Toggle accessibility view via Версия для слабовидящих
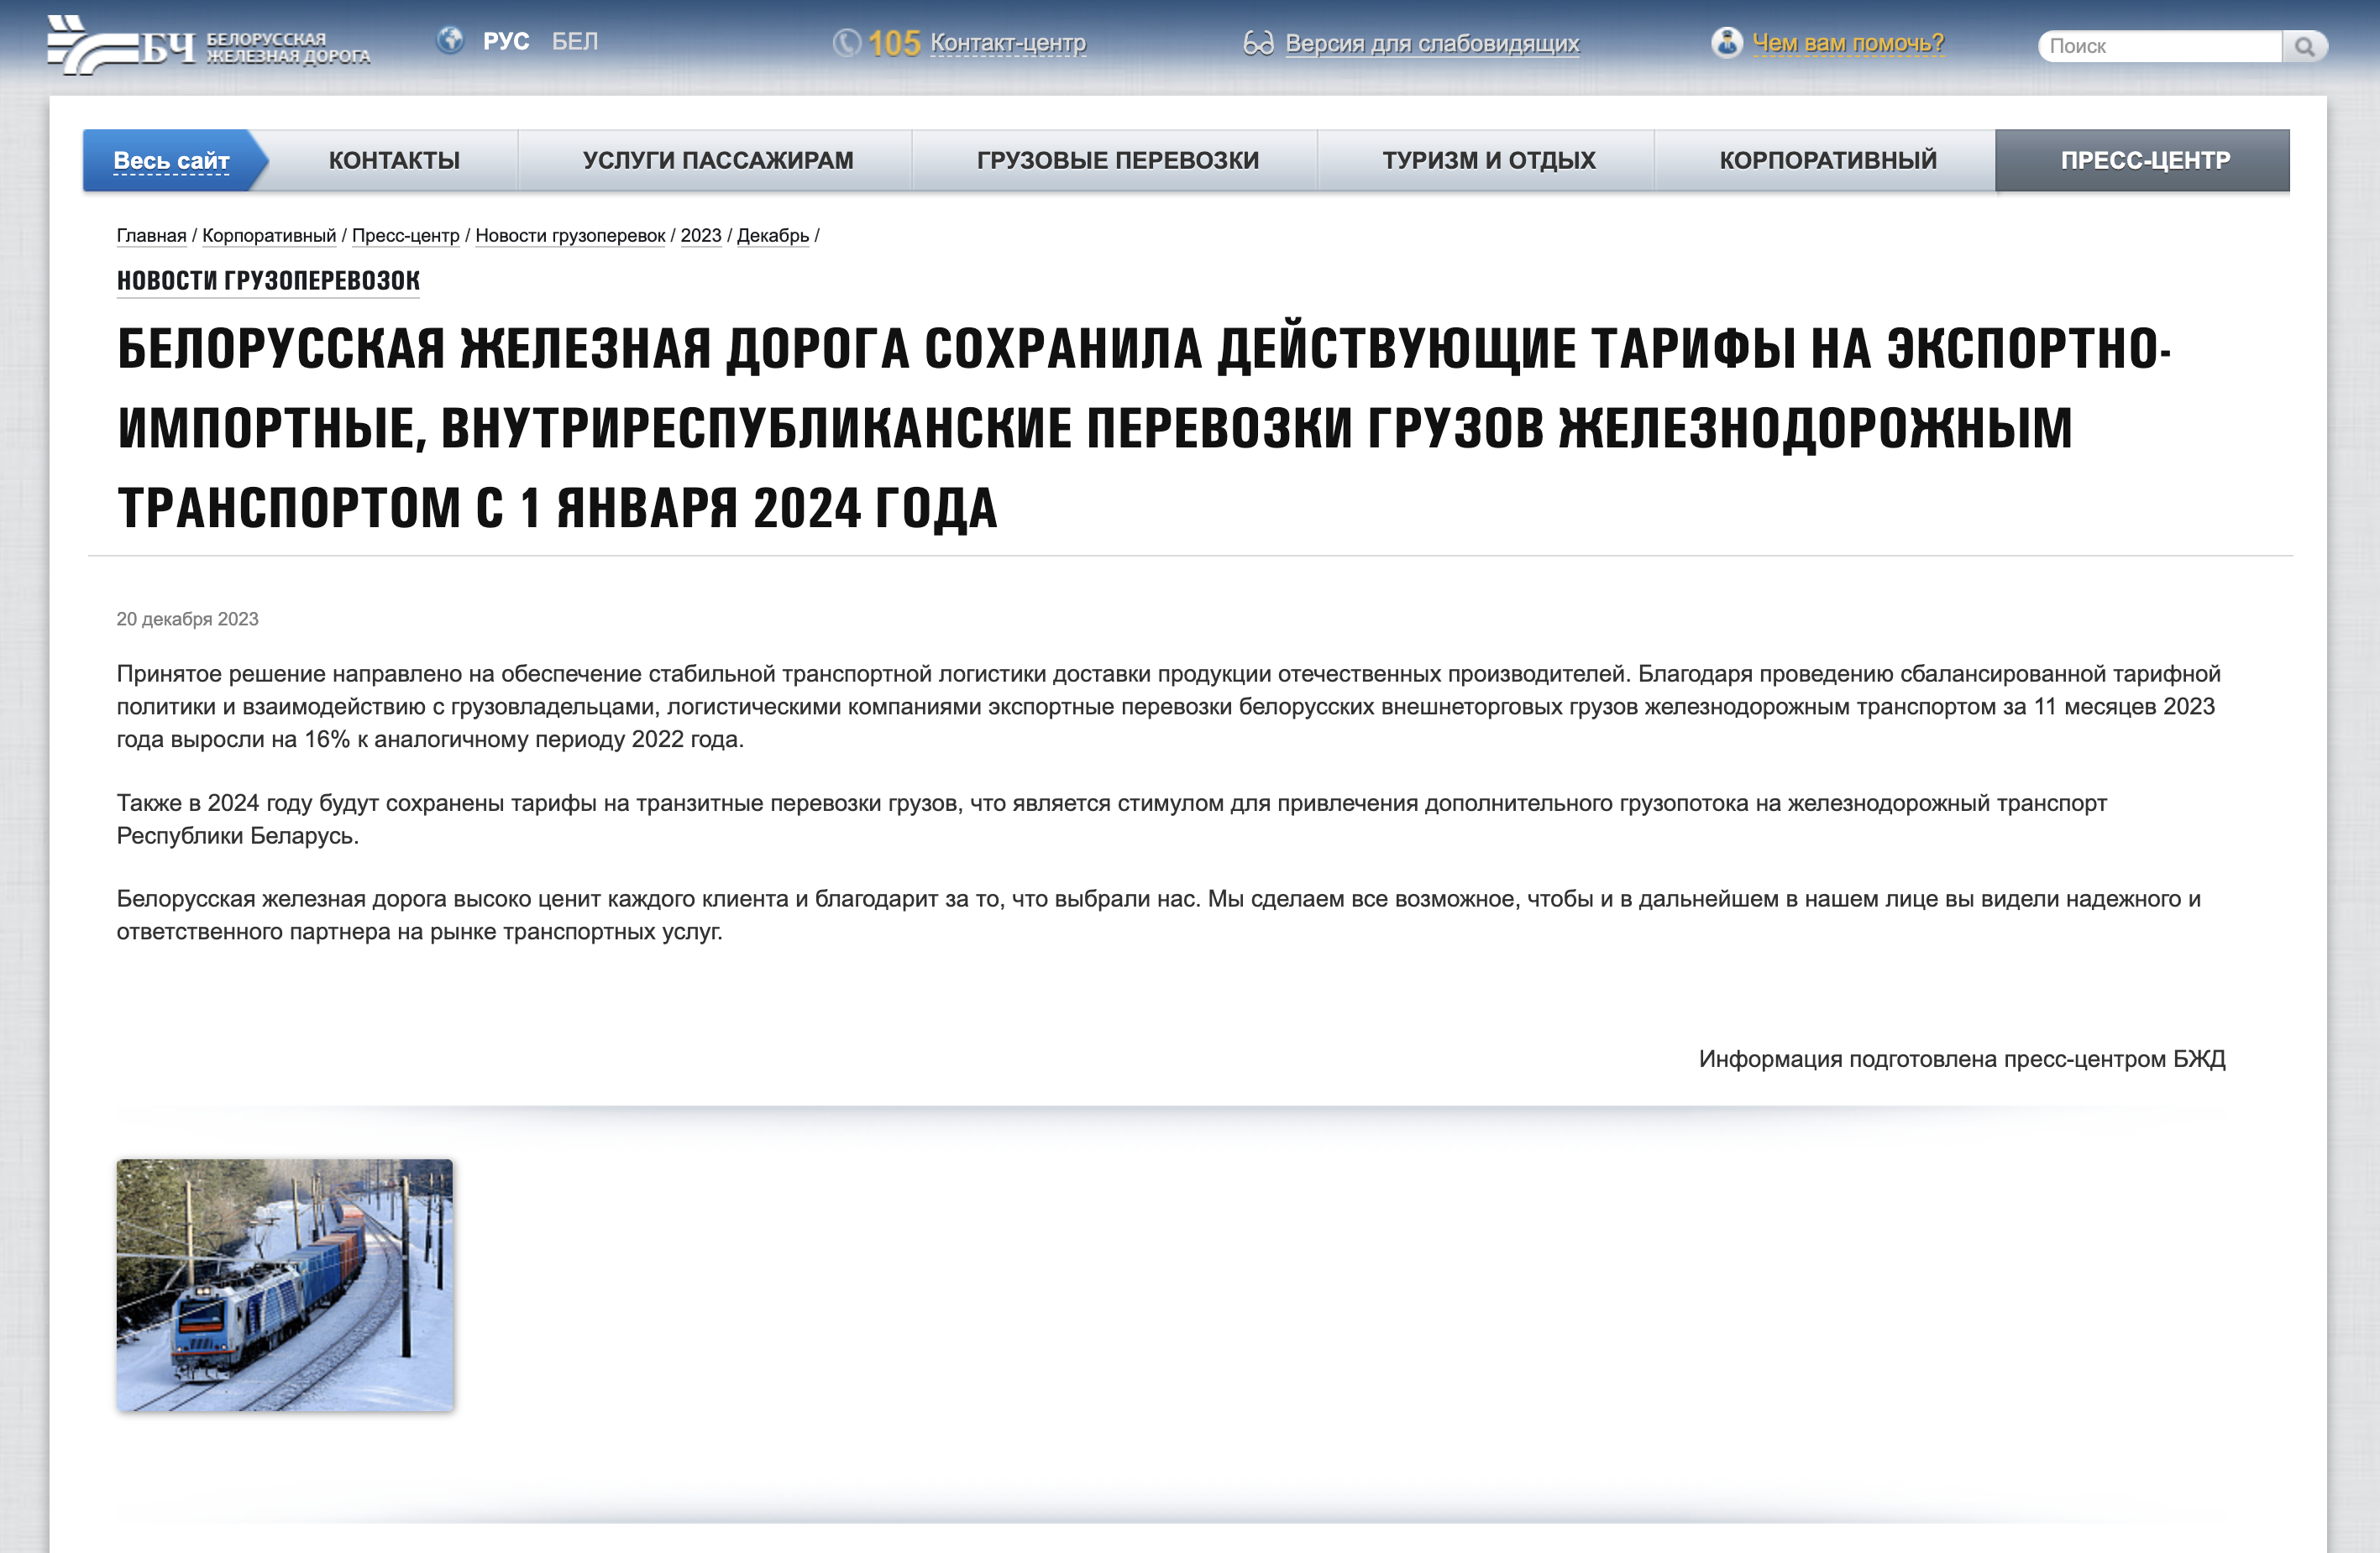This screenshot has width=2380, height=1553. (x=1434, y=43)
